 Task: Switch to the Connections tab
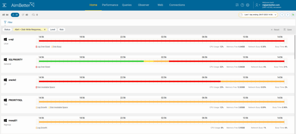pyautogui.click(x=177, y=5)
